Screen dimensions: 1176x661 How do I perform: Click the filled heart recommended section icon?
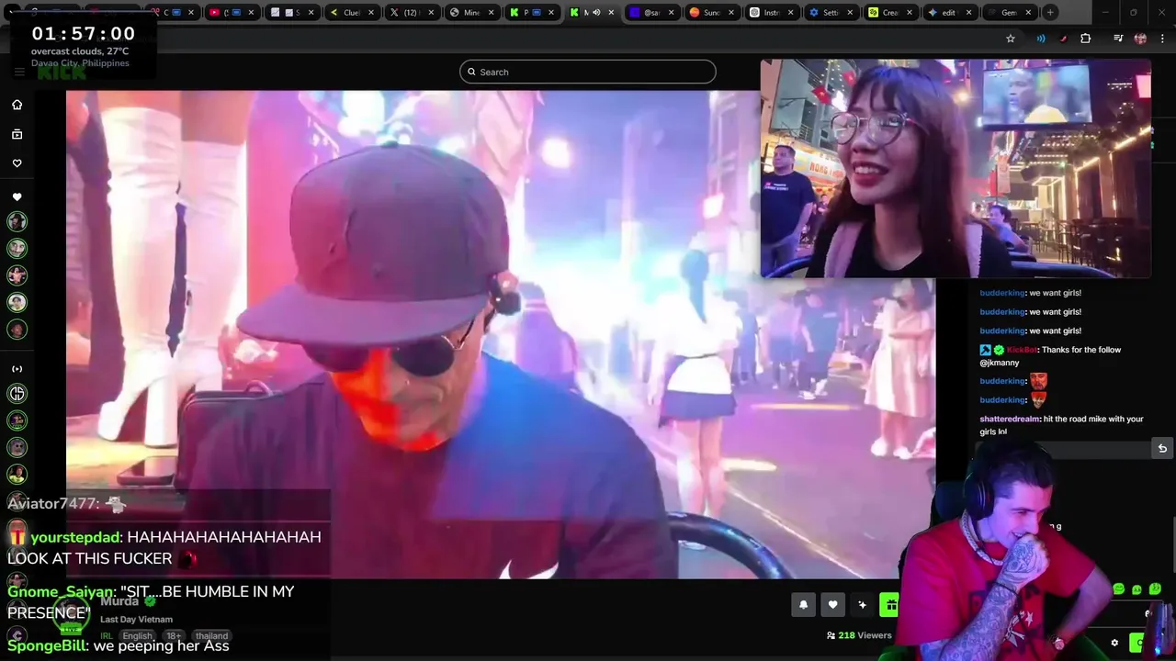click(17, 197)
